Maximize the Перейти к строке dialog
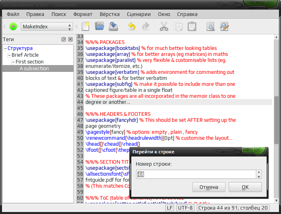 pyautogui.click(x=247, y=150)
